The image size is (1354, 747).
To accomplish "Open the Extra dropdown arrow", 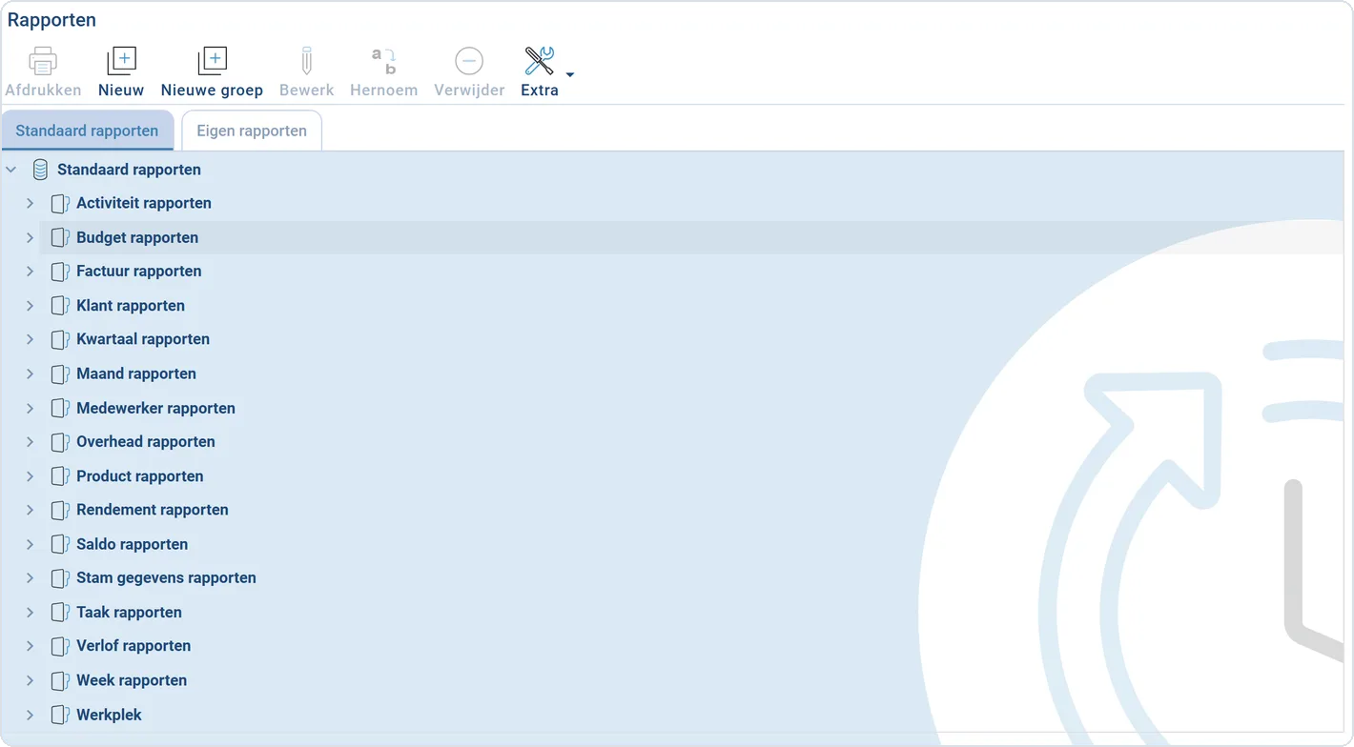I will [570, 74].
